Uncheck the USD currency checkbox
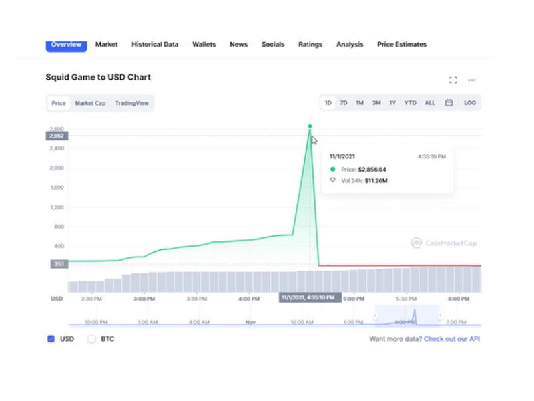This screenshot has width=534, height=401. pos(51,339)
